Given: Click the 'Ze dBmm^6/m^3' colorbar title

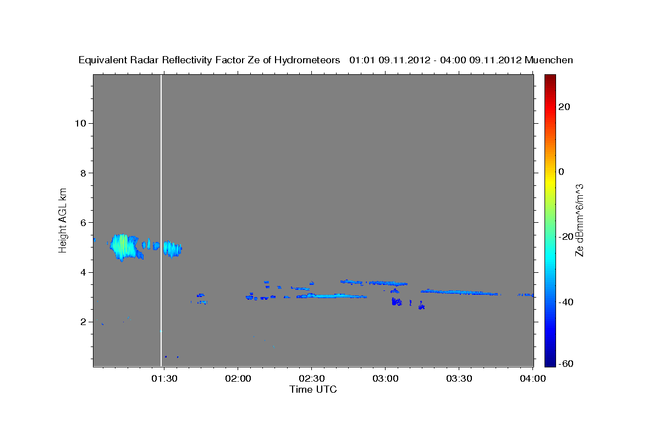Looking at the screenshot, I should (579, 220).
